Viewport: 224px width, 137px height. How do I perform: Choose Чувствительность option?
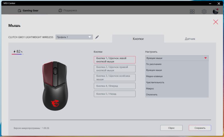pyautogui.click(x=177, y=82)
